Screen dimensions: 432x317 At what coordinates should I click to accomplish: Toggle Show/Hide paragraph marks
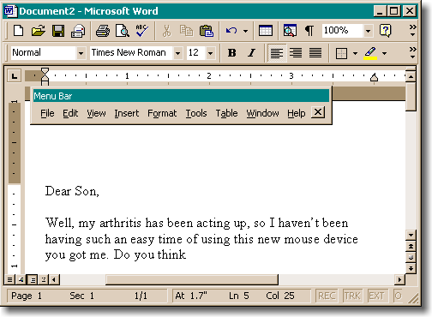pyautogui.click(x=309, y=31)
